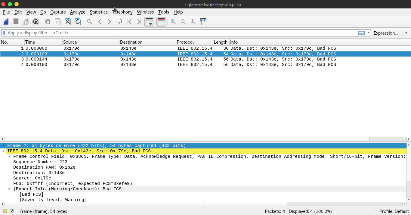Save this capture file

[x=58, y=22]
